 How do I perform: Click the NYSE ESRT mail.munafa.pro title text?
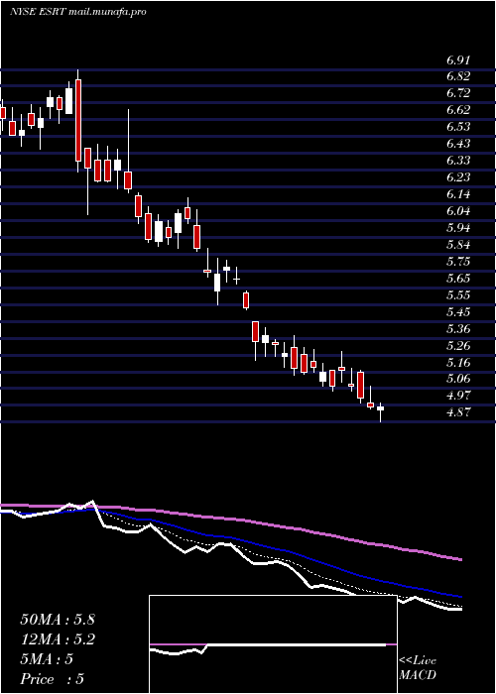pyautogui.click(x=77, y=12)
